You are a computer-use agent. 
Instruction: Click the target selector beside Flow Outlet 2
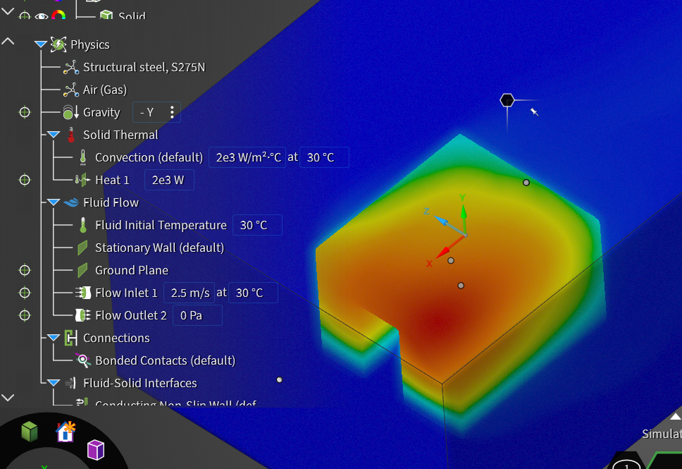(25, 315)
